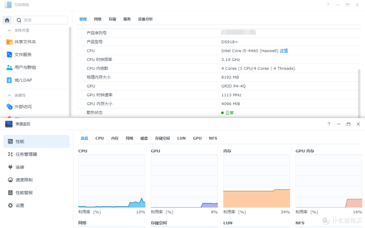Select LUN tab in Resource Monitor
This screenshot has height=228, width=365.
point(181,138)
